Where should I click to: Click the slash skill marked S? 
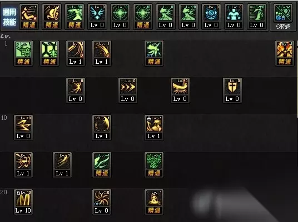(x=102, y=53)
